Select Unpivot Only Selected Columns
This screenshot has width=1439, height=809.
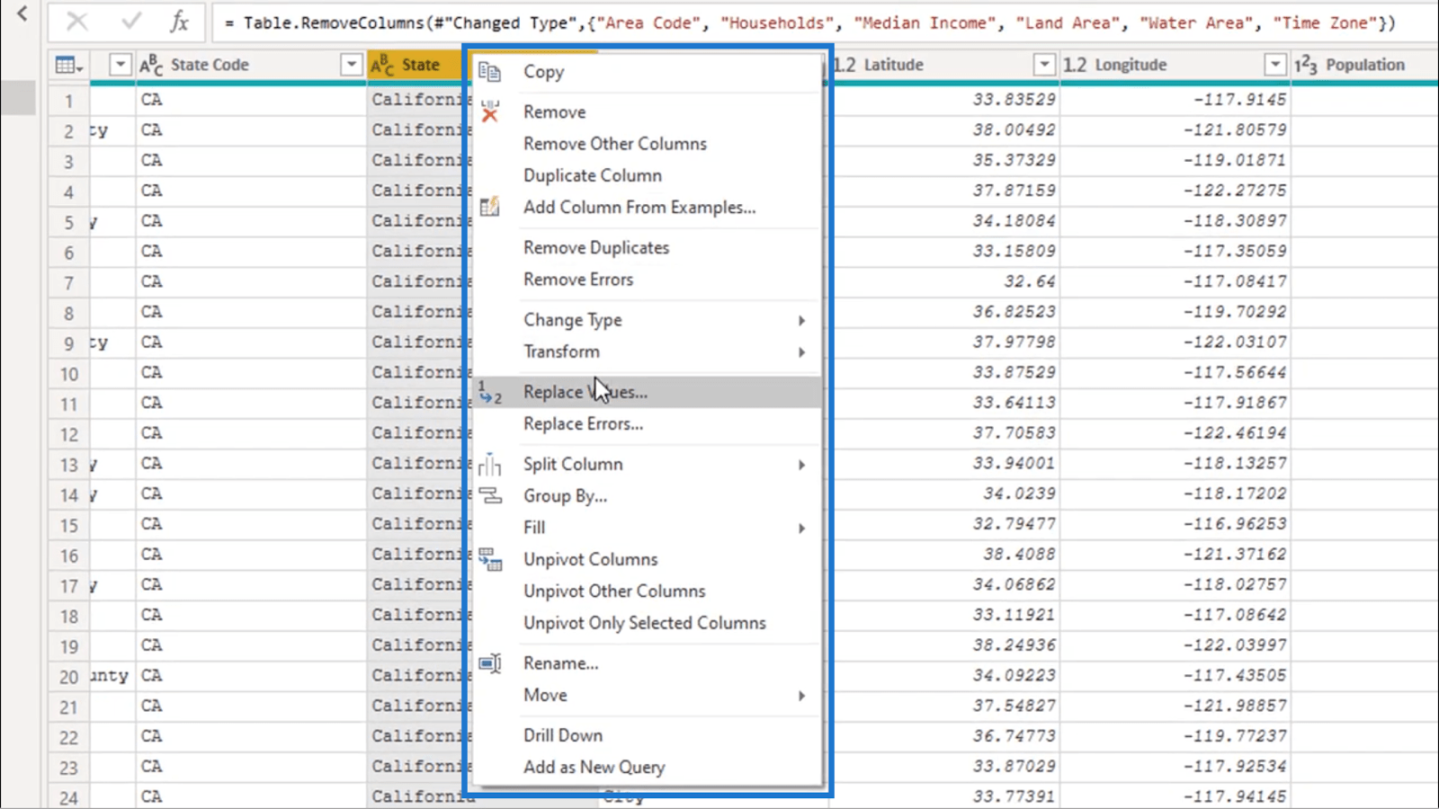pos(647,623)
